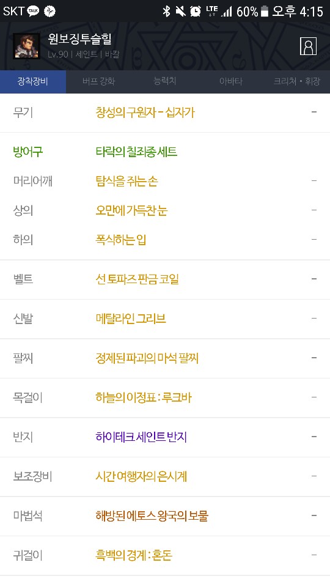The image size is (330, 587).
Task: Open the 크리쳐 · 휘장 tab
Action: click(x=297, y=81)
